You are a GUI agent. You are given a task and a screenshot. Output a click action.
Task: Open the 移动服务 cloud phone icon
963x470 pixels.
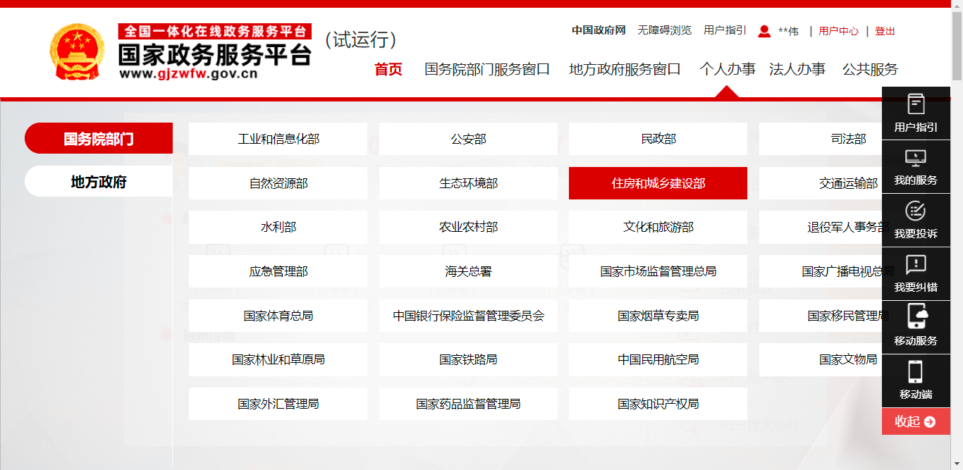tap(916, 316)
